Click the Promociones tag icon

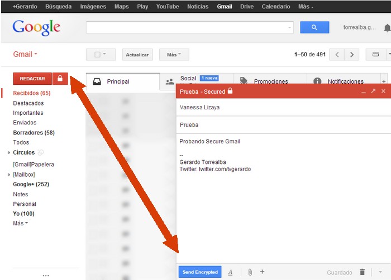click(244, 80)
